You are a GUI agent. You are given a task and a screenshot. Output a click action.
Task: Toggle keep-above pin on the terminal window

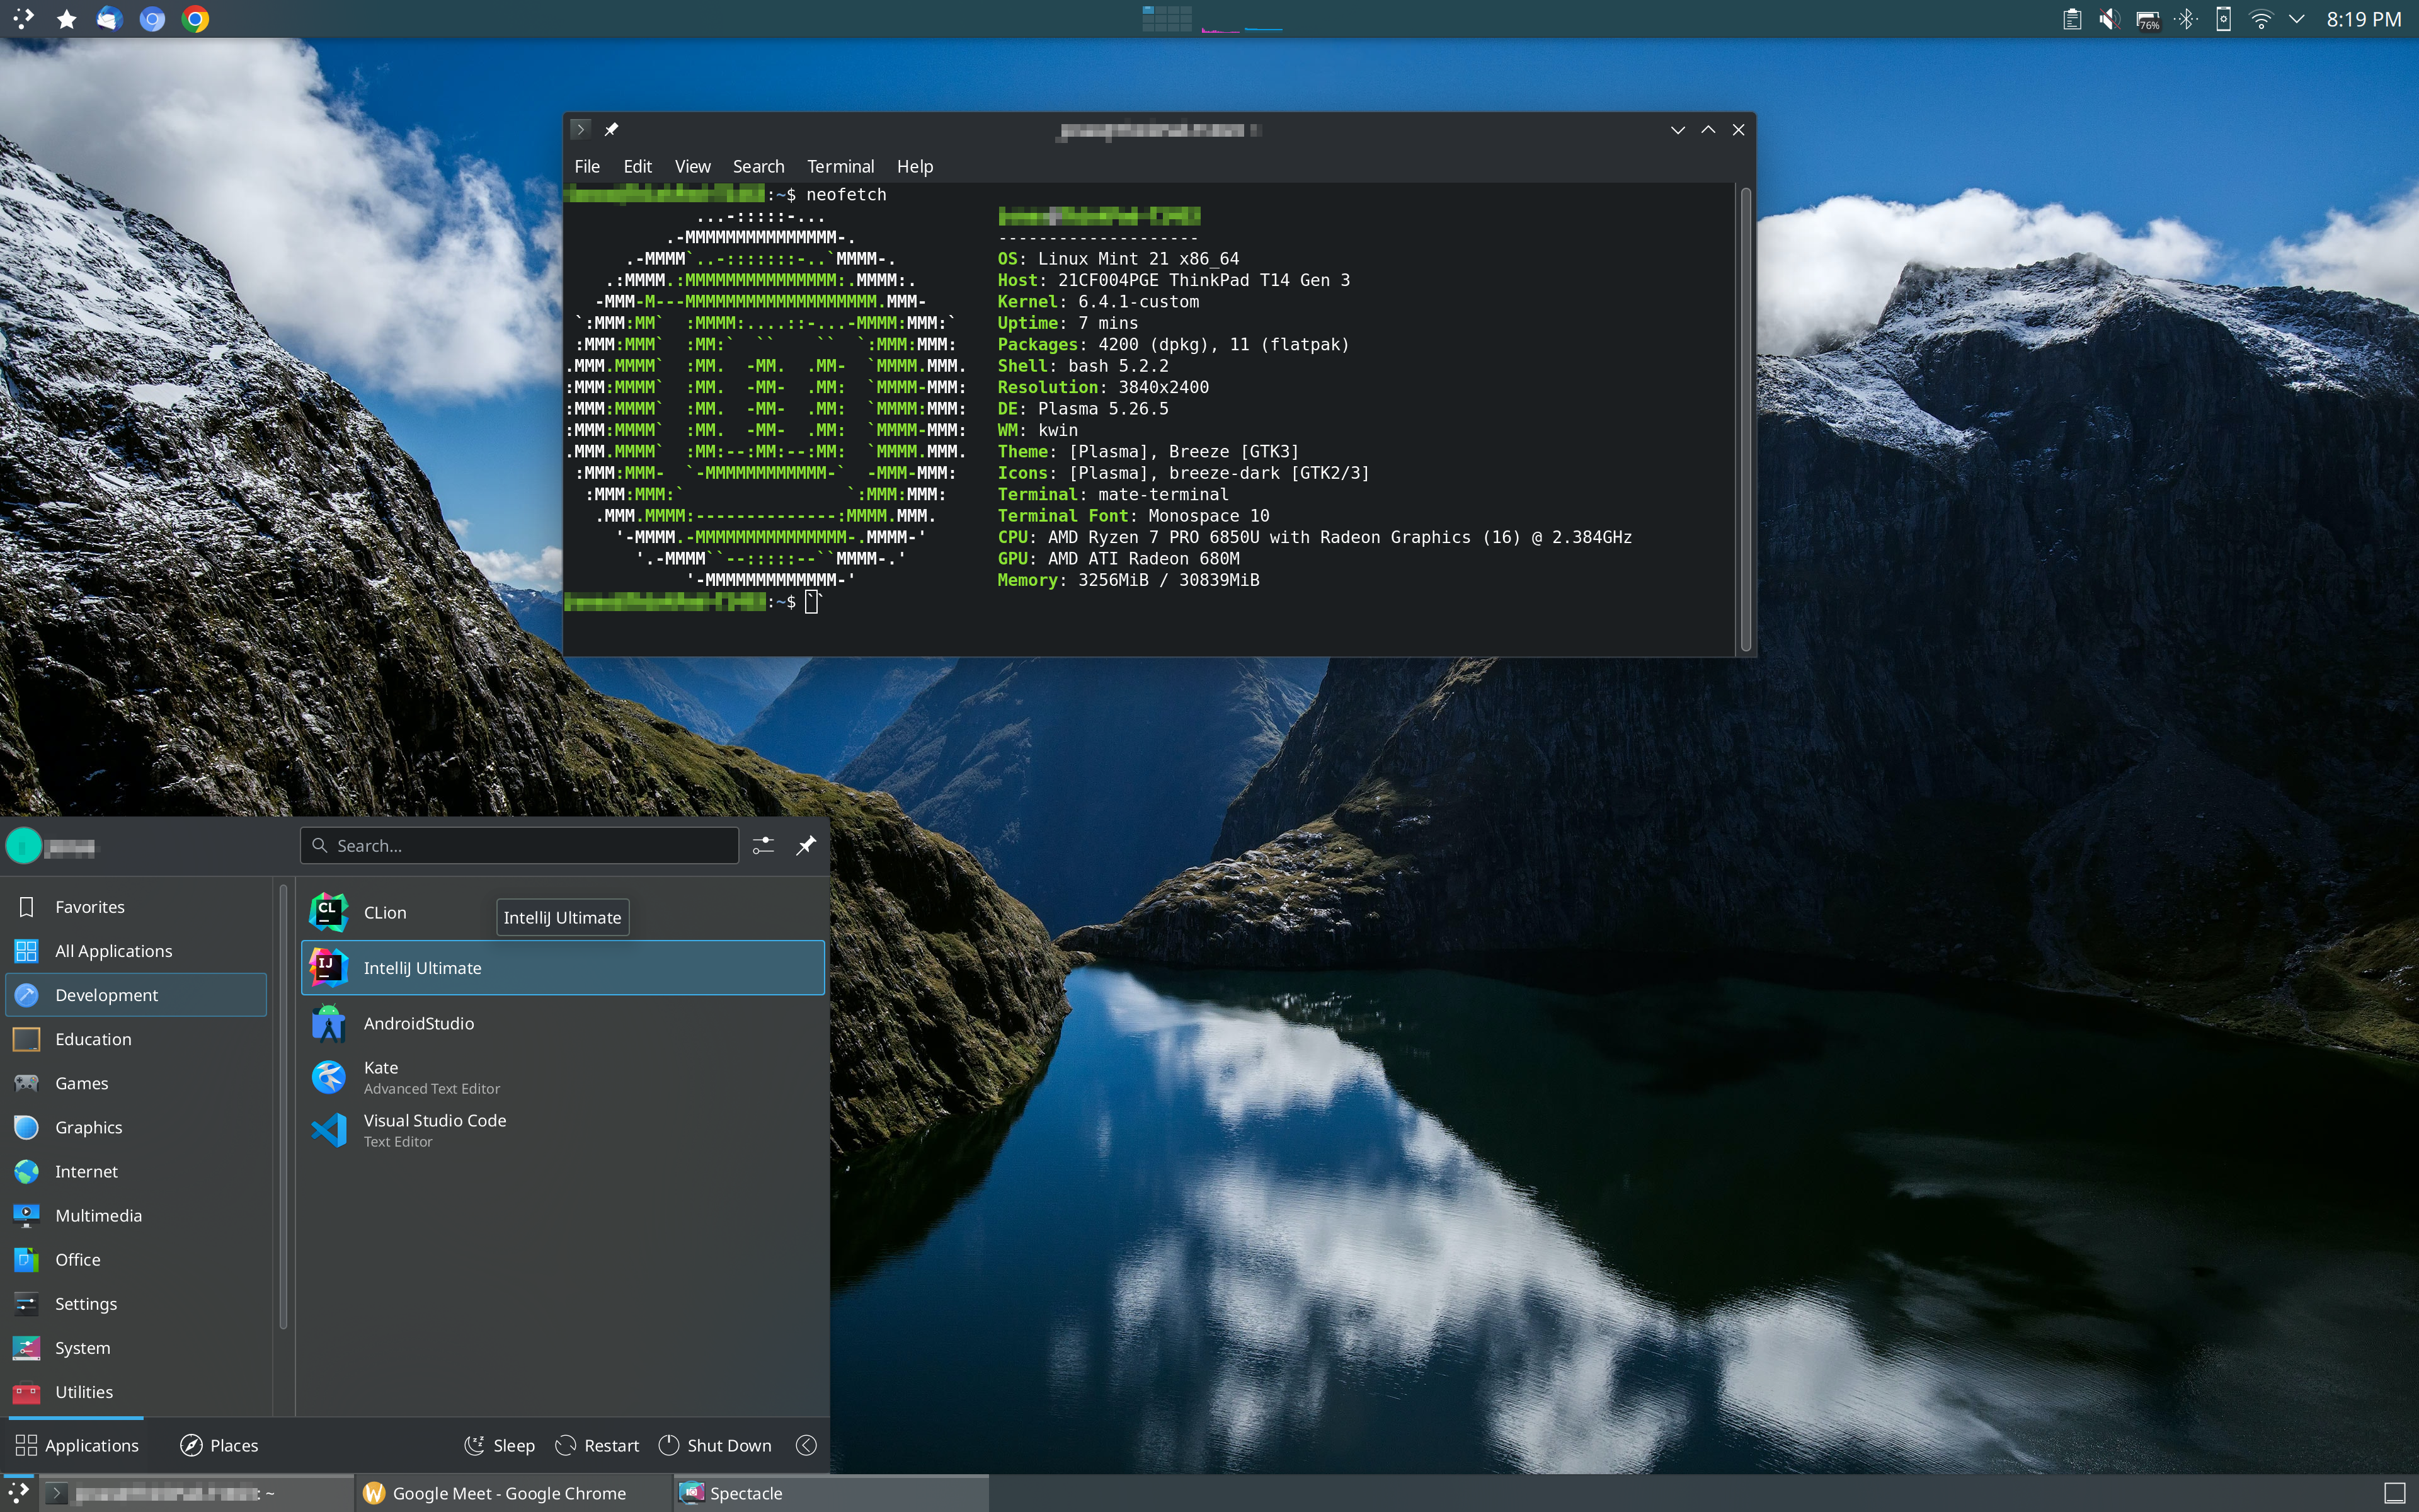pos(612,129)
